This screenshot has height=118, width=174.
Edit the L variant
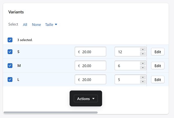[158, 79]
